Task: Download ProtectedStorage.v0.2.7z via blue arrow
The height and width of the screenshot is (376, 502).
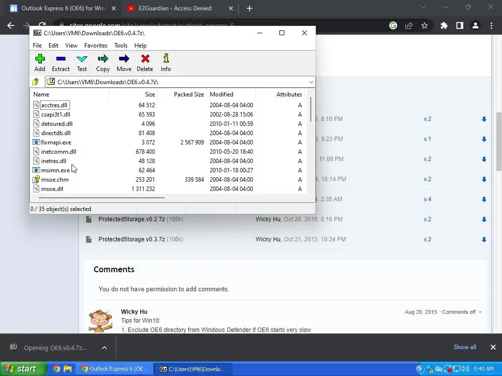Action: pos(484,219)
